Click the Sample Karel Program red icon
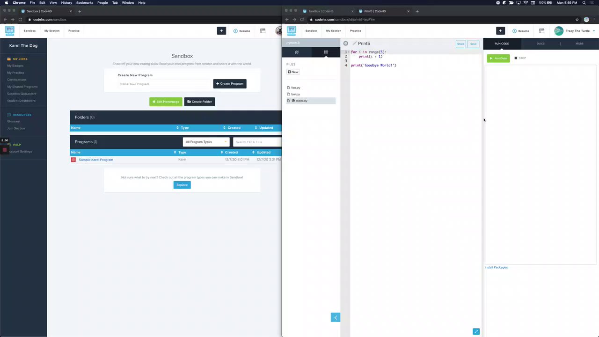 (x=73, y=160)
